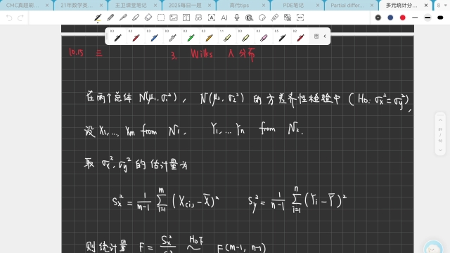Close the 王卫课堂笔记 tab
Screen dimensions: 450x253
coord(155,5)
